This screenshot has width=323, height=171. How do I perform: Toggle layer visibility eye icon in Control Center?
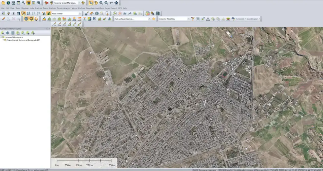tap(28, 33)
